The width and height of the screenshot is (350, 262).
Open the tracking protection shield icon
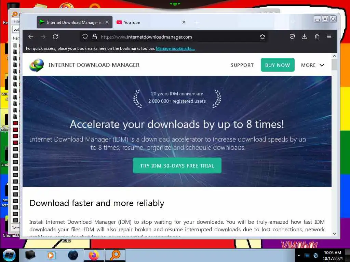(85, 37)
